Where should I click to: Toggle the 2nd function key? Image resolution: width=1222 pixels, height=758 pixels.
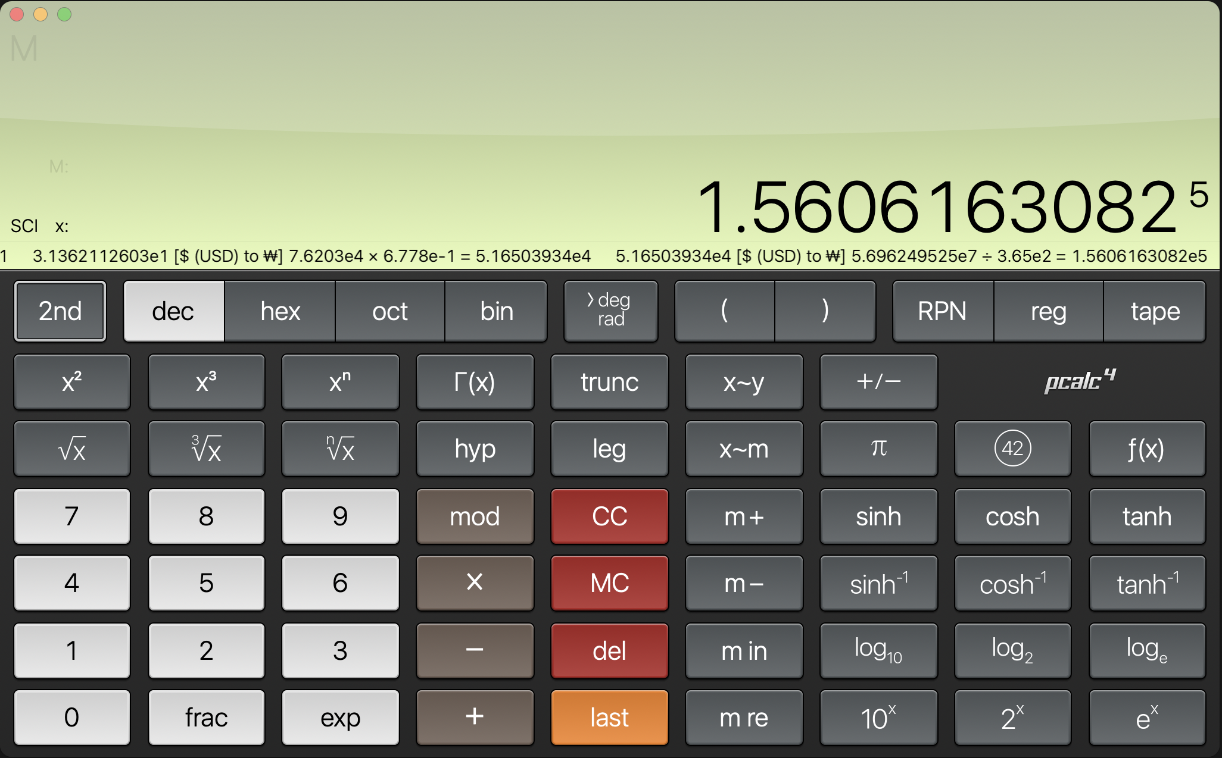pos(60,311)
